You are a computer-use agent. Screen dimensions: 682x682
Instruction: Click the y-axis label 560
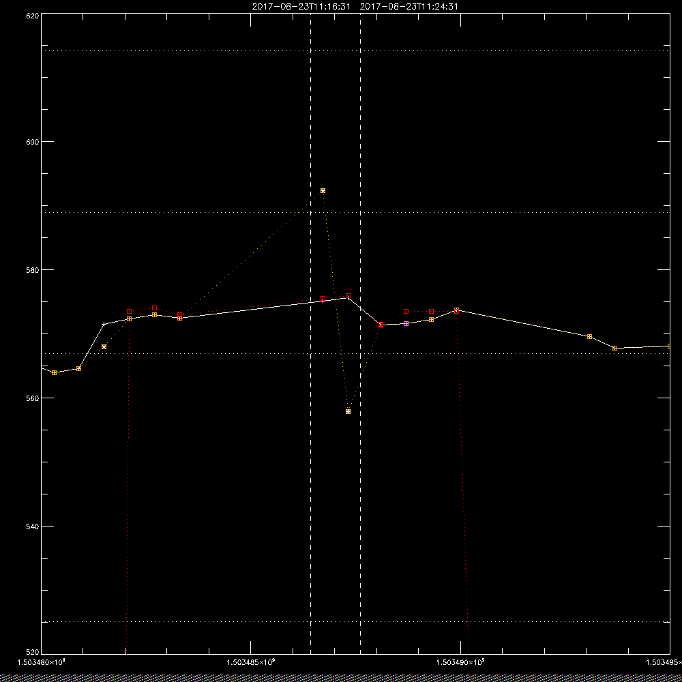33,398
